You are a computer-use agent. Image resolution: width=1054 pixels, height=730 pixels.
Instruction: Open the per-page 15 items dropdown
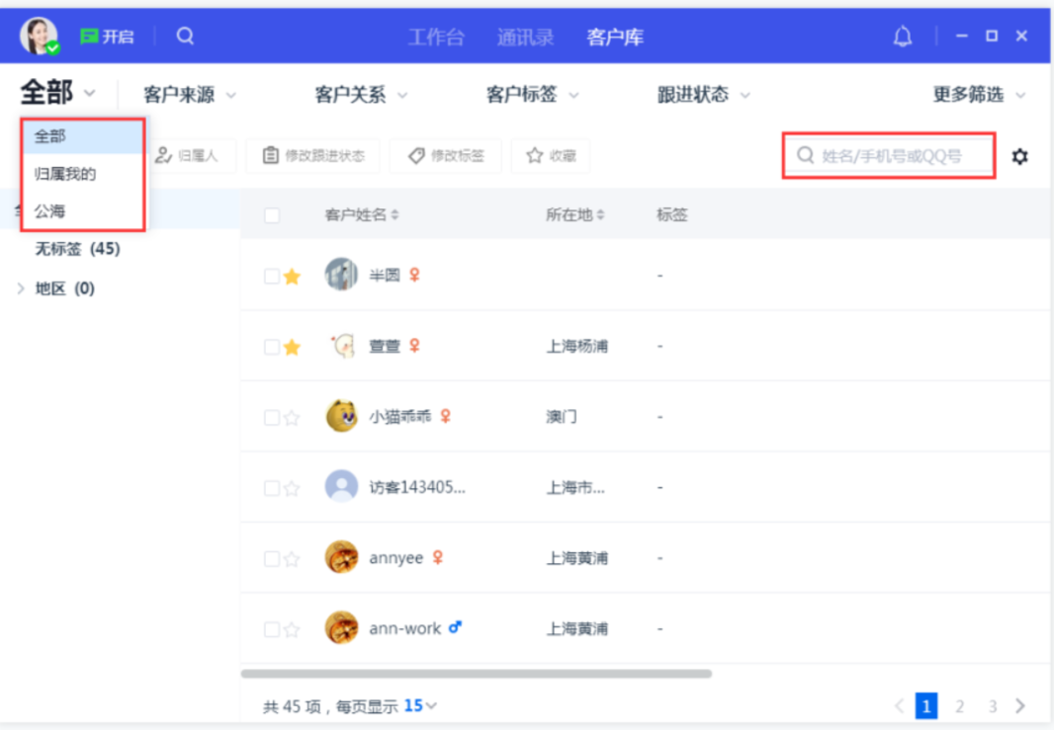(420, 706)
